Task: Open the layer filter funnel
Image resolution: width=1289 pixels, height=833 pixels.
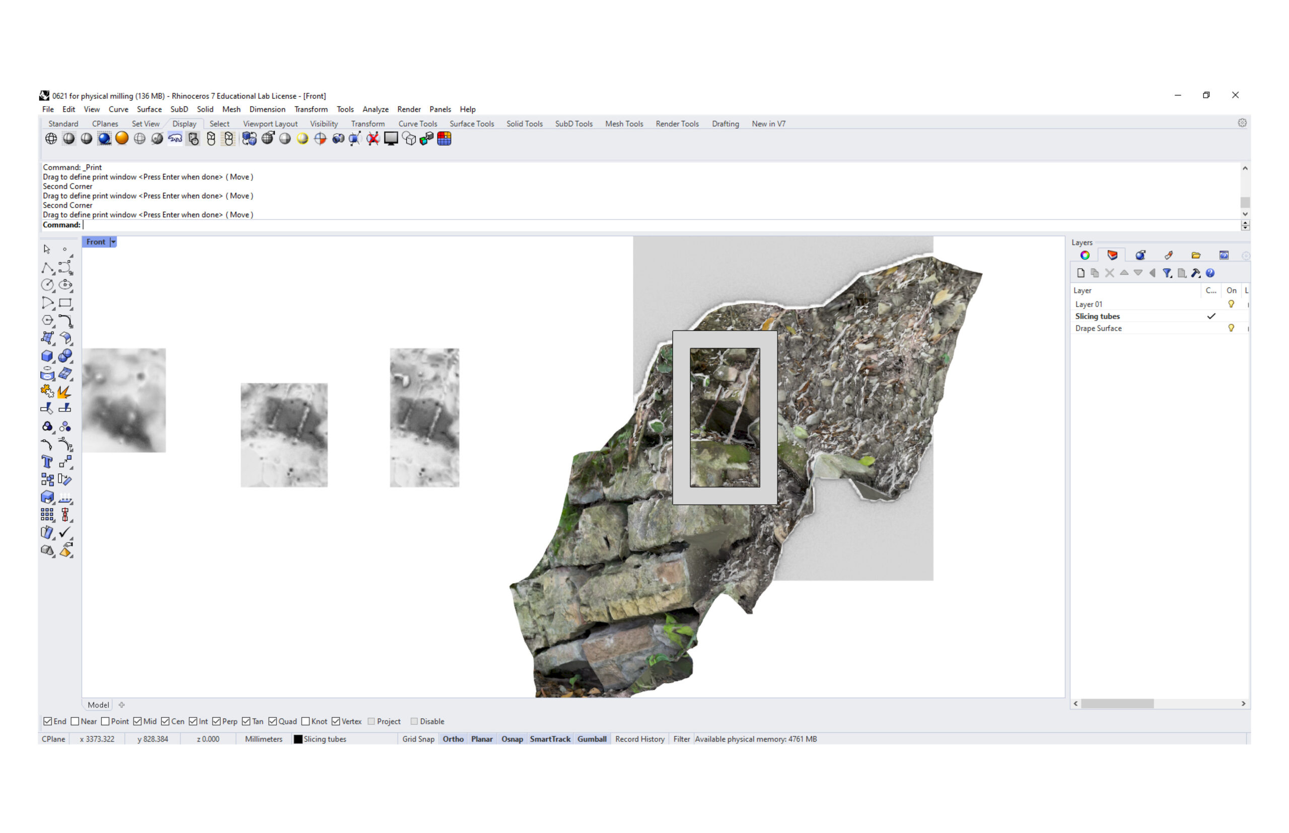Action: point(1167,273)
